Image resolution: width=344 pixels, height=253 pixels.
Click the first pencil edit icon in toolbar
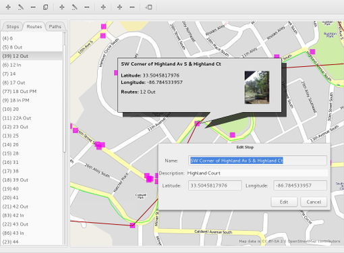(21, 7)
